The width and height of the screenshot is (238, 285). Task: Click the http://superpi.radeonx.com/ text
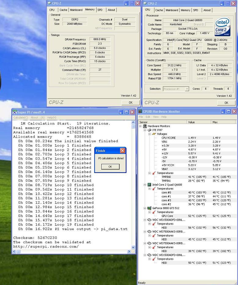pyautogui.click(x=46, y=247)
